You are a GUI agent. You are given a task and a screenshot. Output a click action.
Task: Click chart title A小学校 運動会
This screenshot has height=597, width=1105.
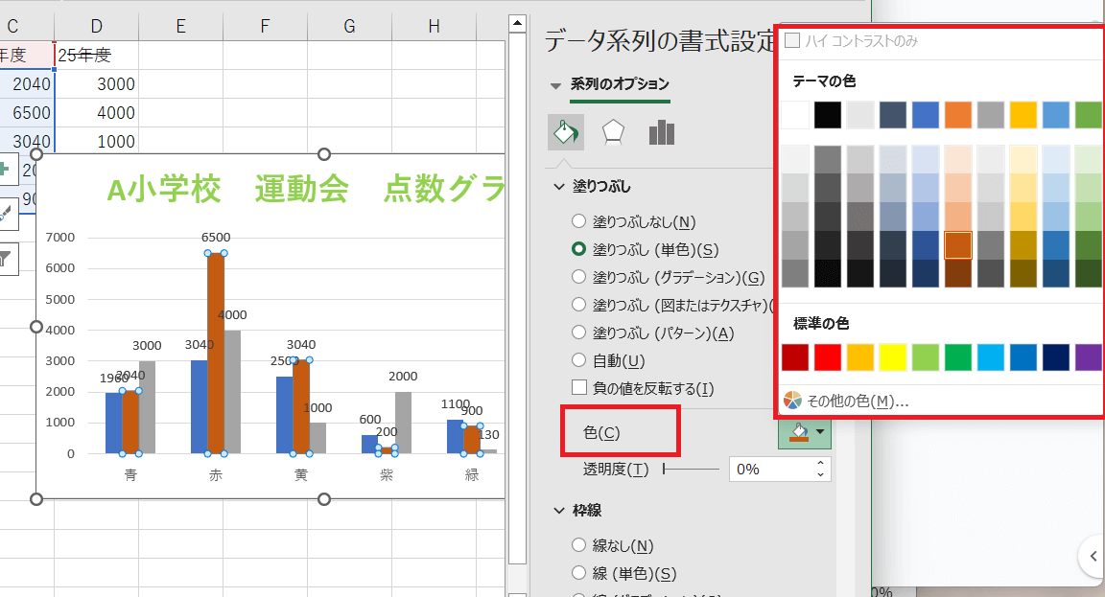(x=306, y=188)
